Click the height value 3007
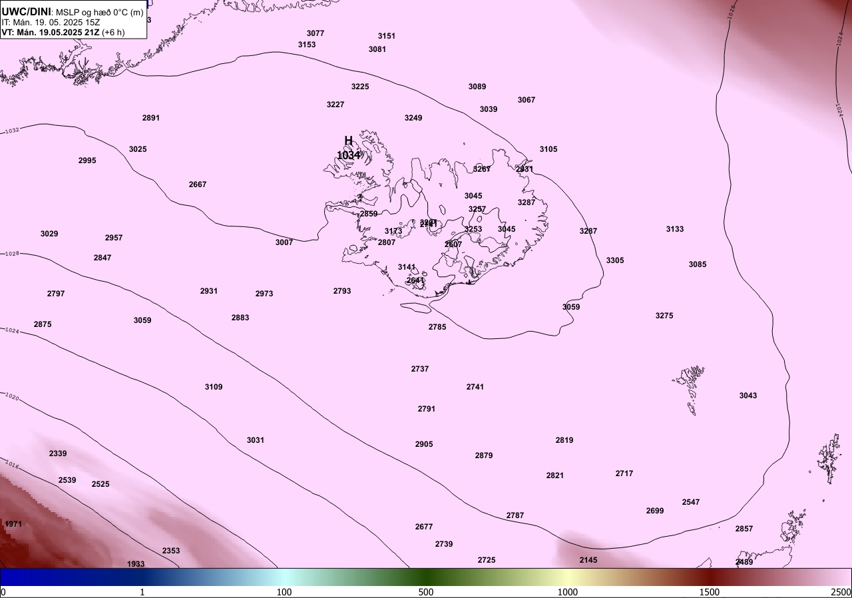The height and width of the screenshot is (598, 852). (x=284, y=242)
